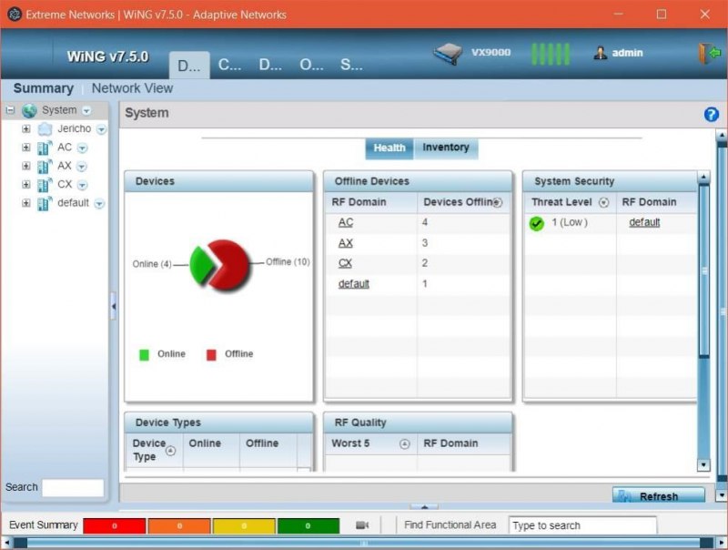Open the CX link in Offline Devices
The width and height of the screenshot is (728, 550).
345,263
